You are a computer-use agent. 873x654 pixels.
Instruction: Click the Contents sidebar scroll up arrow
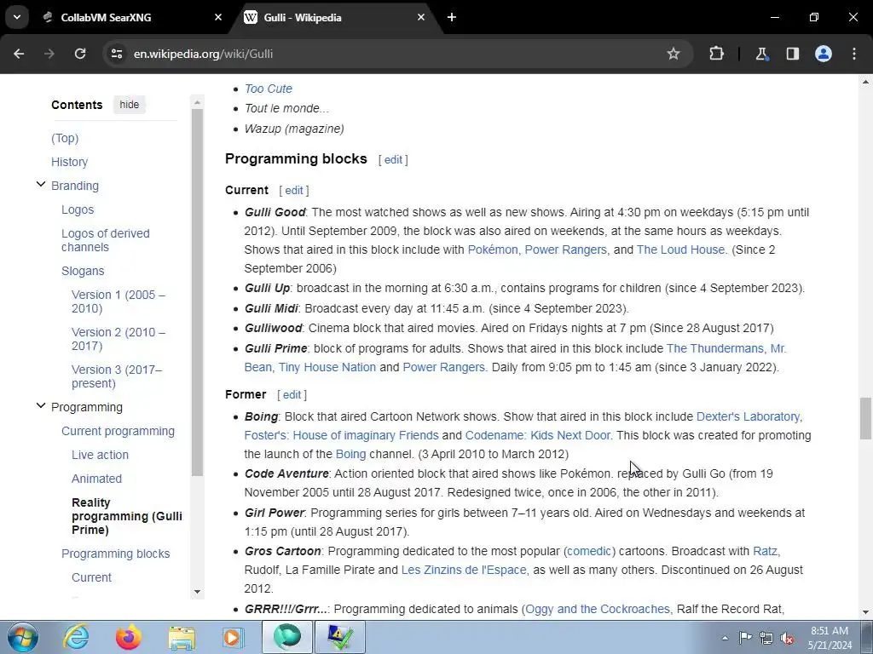coord(197,102)
